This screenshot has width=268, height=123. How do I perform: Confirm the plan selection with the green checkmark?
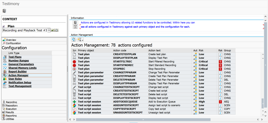(x=53, y=30)
